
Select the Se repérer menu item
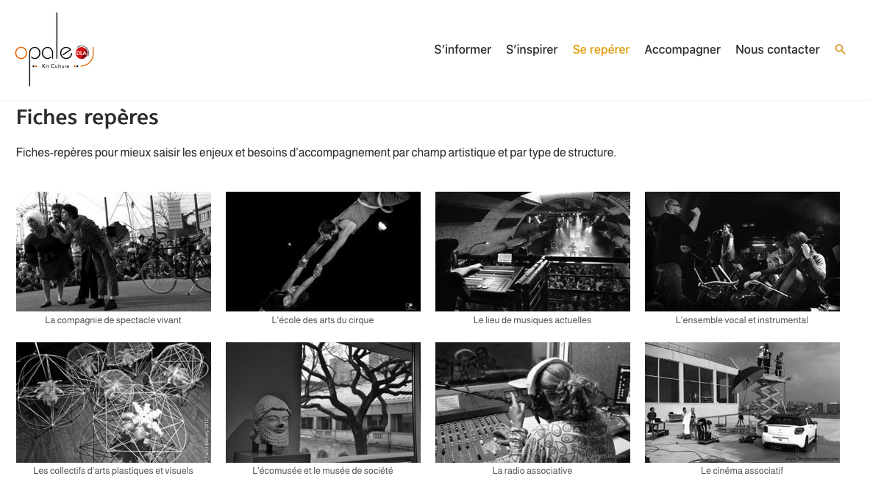(x=601, y=49)
